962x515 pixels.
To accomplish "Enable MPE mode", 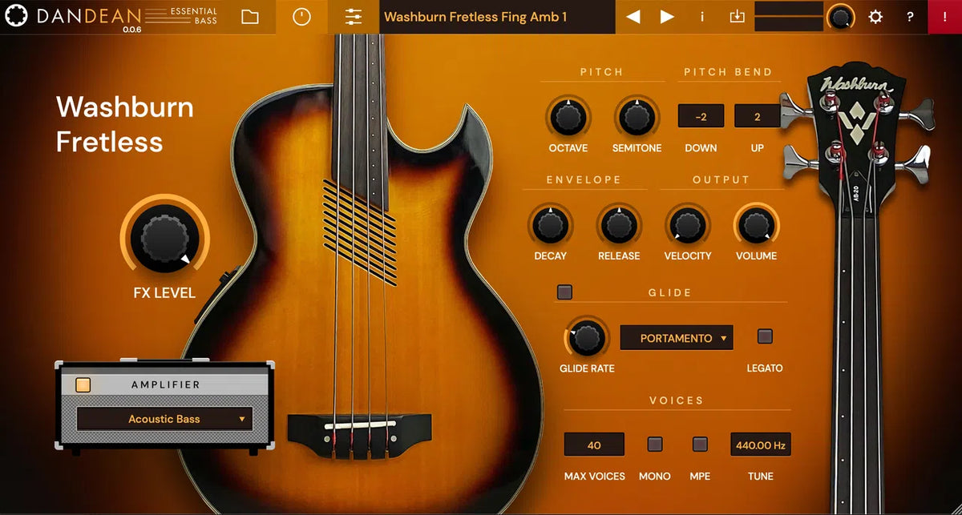I will pos(699,444).
